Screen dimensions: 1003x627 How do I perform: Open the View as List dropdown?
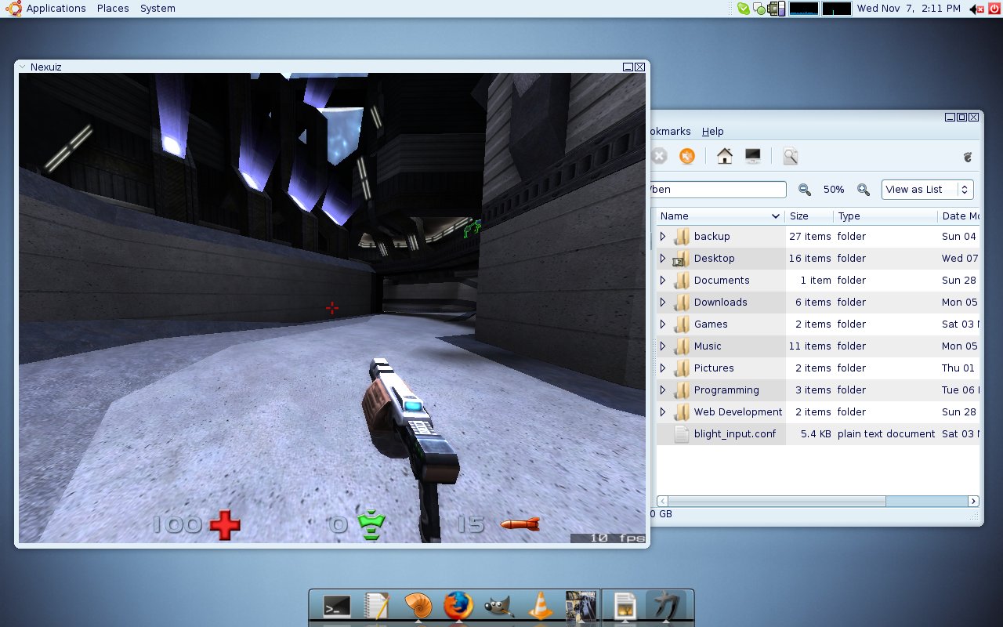coord(927,190)
